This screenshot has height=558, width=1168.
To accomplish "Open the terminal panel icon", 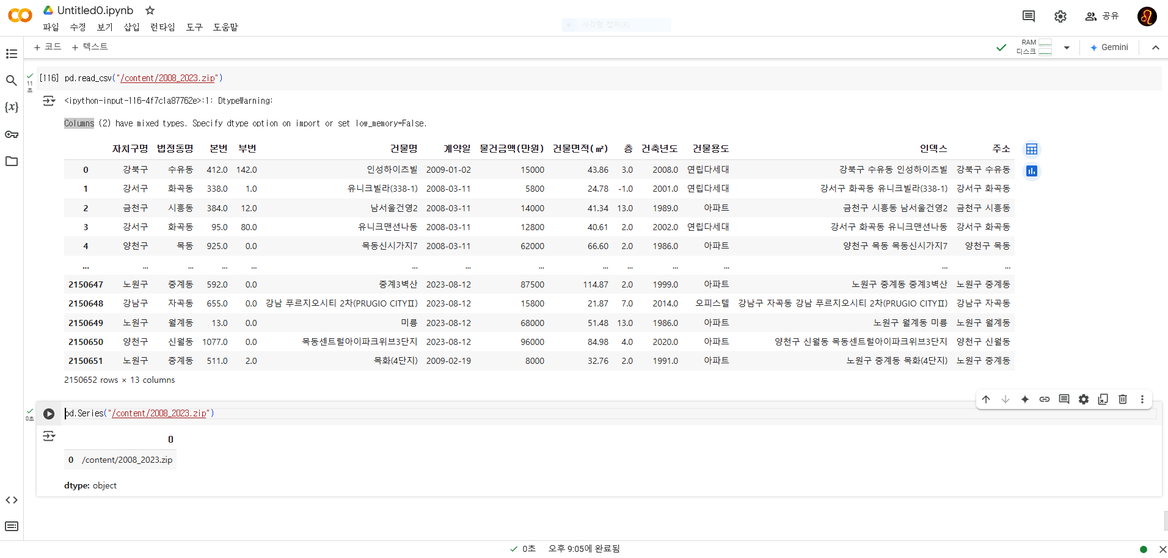I will (x=12, y=526).
